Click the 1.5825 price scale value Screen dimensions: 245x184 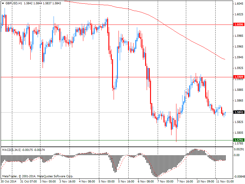coord(239,122)
